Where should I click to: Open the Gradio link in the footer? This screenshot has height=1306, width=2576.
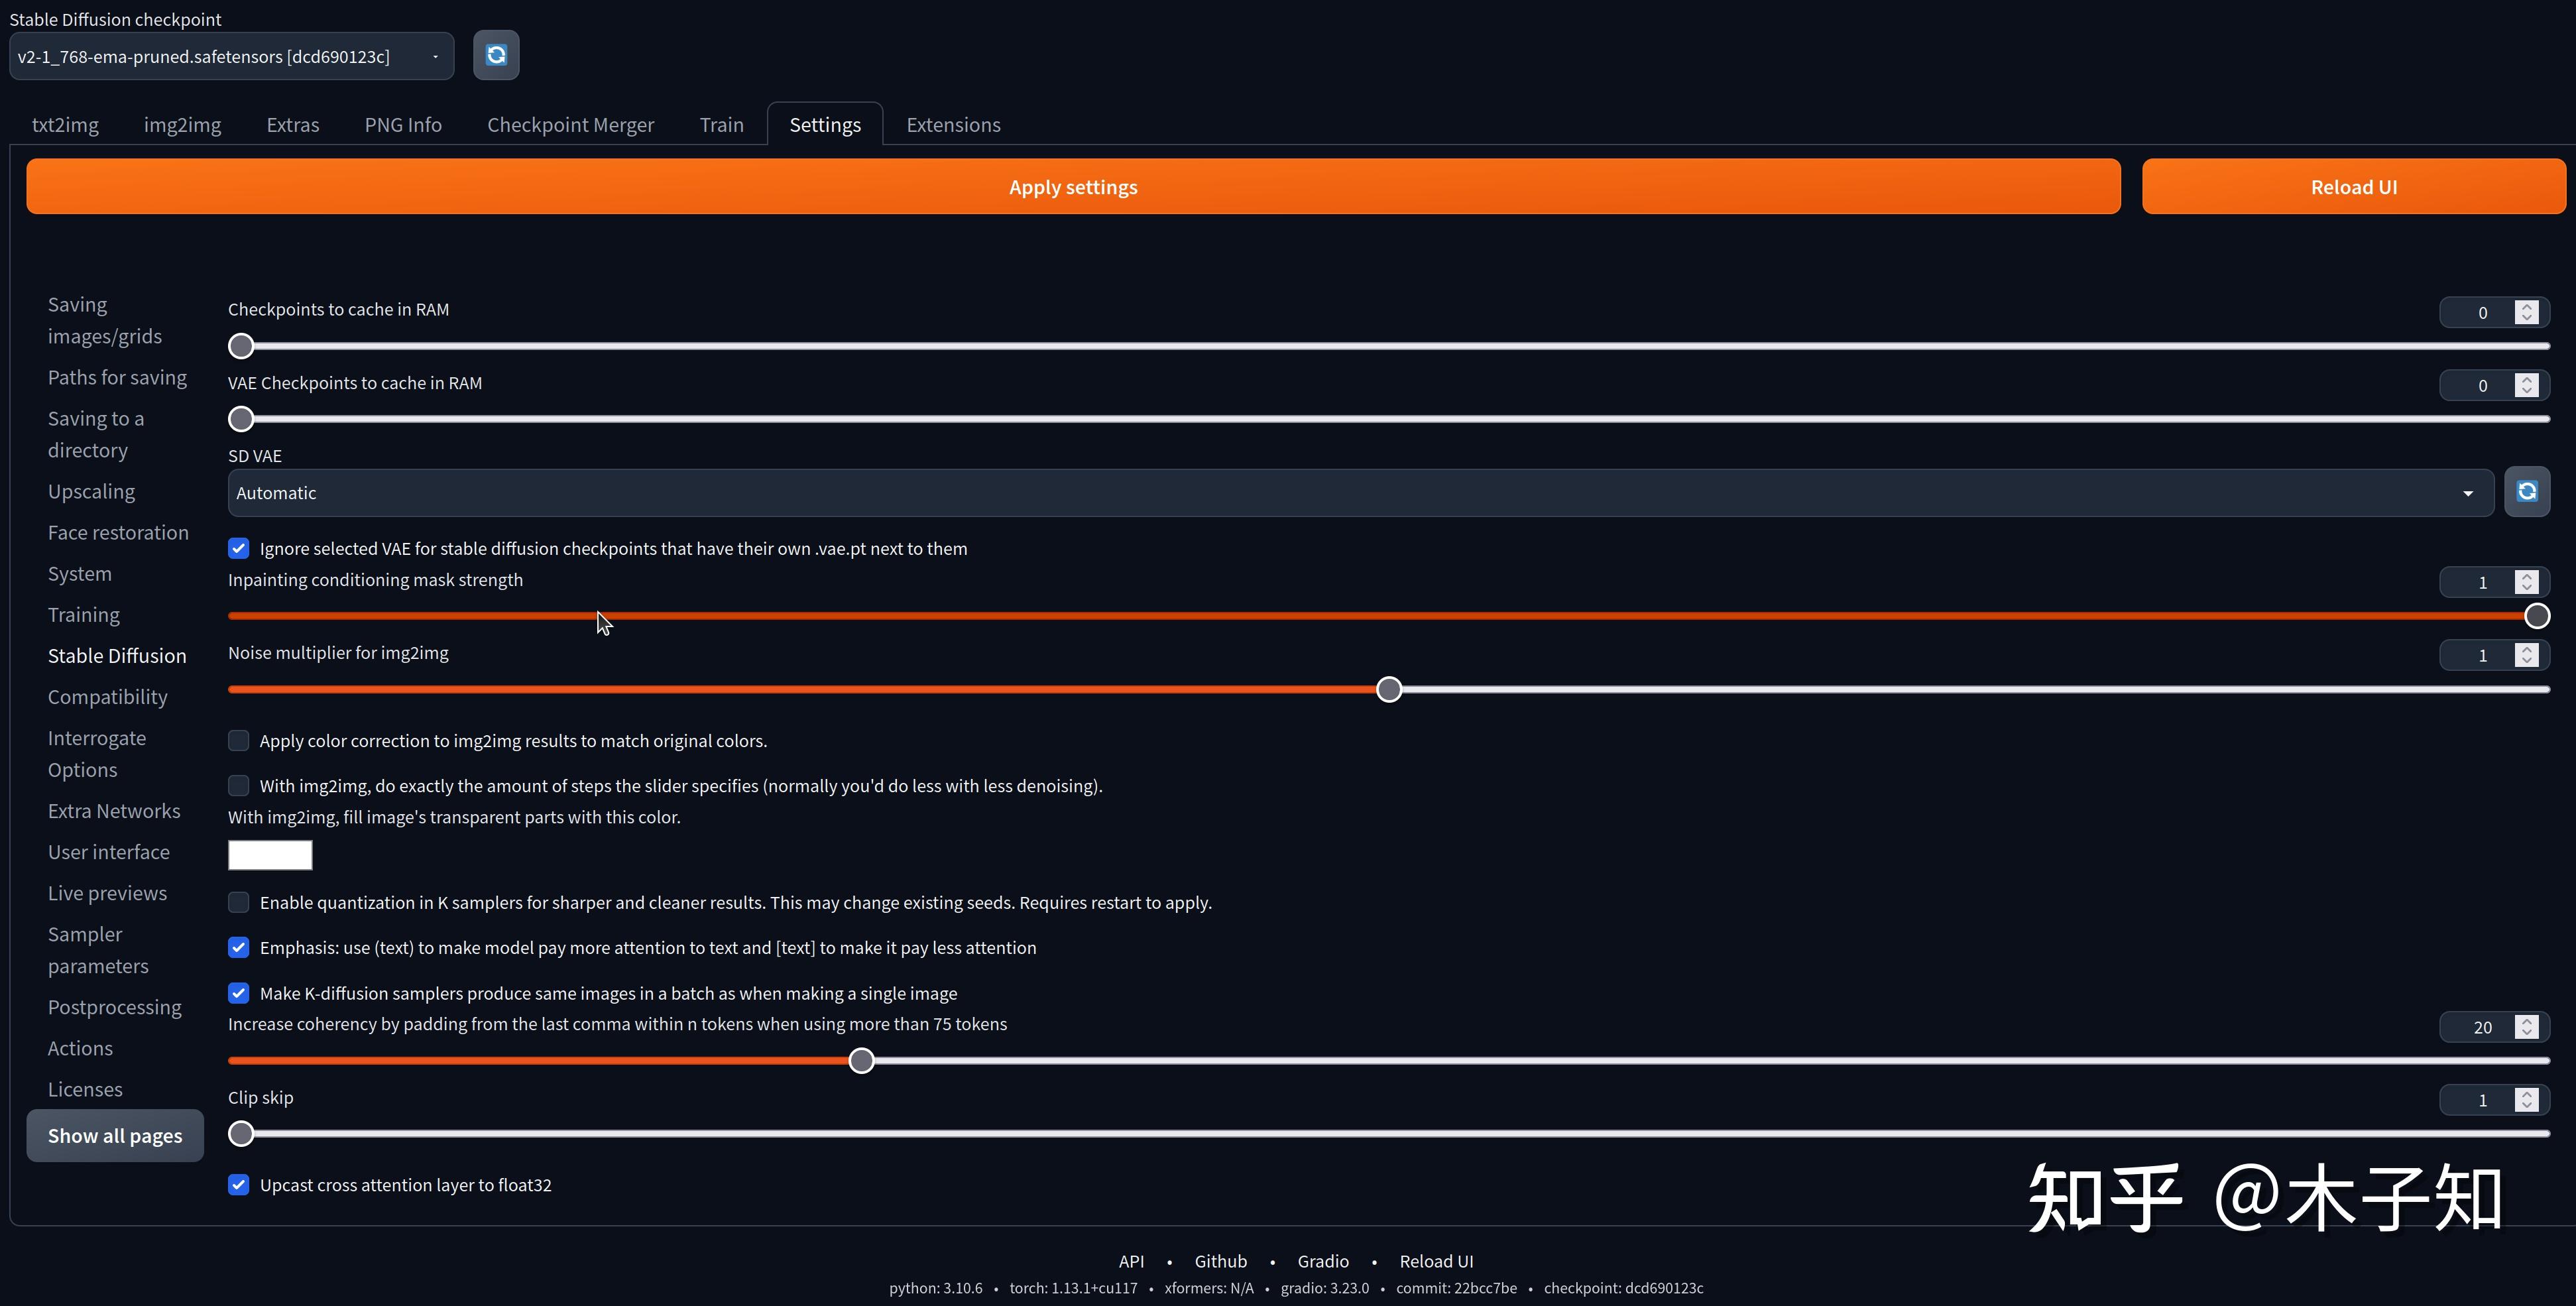coord(1322,1261)
